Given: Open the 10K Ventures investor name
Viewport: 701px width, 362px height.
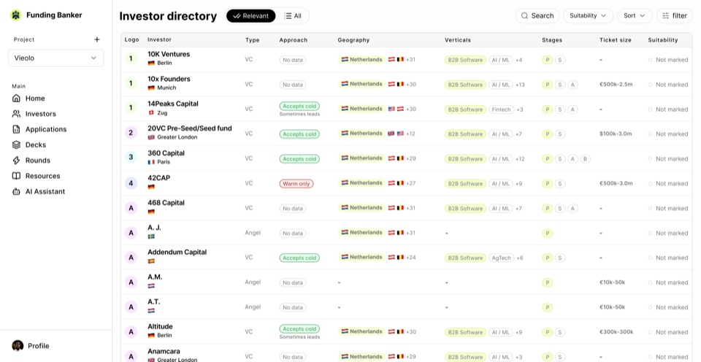Looking at the screenshot, I should click(x=169, y=54).
